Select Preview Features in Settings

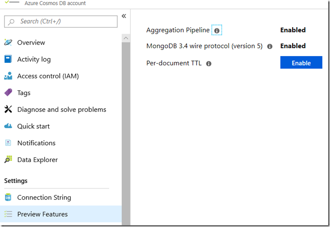[x=42, y=214]
